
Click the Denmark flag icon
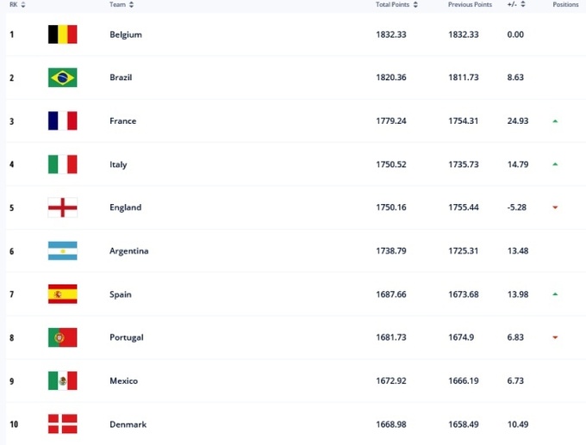pyautogui.click(x=62, y=423)
